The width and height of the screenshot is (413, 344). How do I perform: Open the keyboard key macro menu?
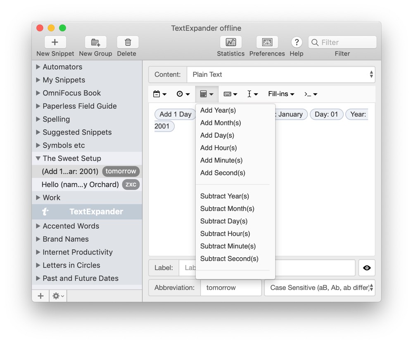point(230,94)
